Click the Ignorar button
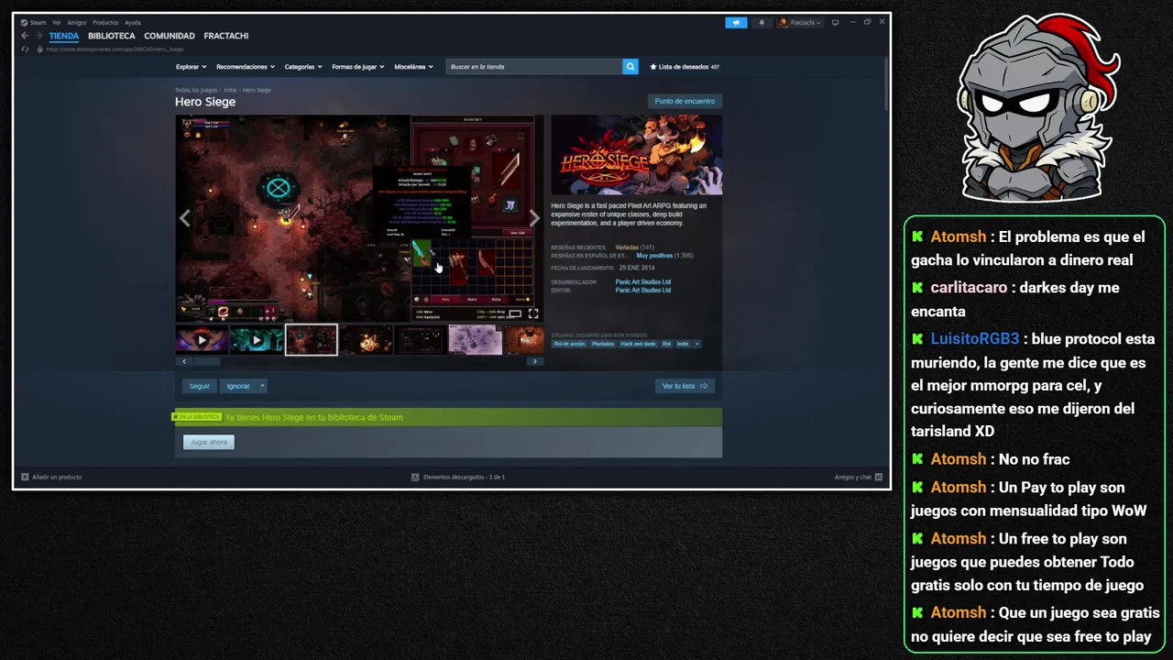The image size is (1173, 660). [x=238, y=386]
